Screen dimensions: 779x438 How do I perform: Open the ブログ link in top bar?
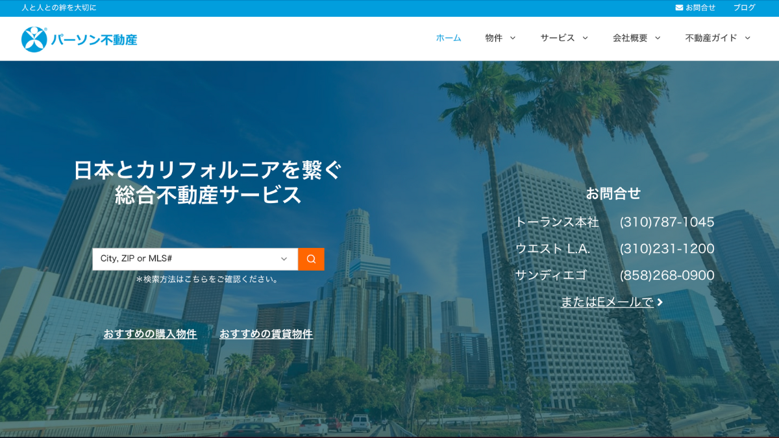pos(744,8)
